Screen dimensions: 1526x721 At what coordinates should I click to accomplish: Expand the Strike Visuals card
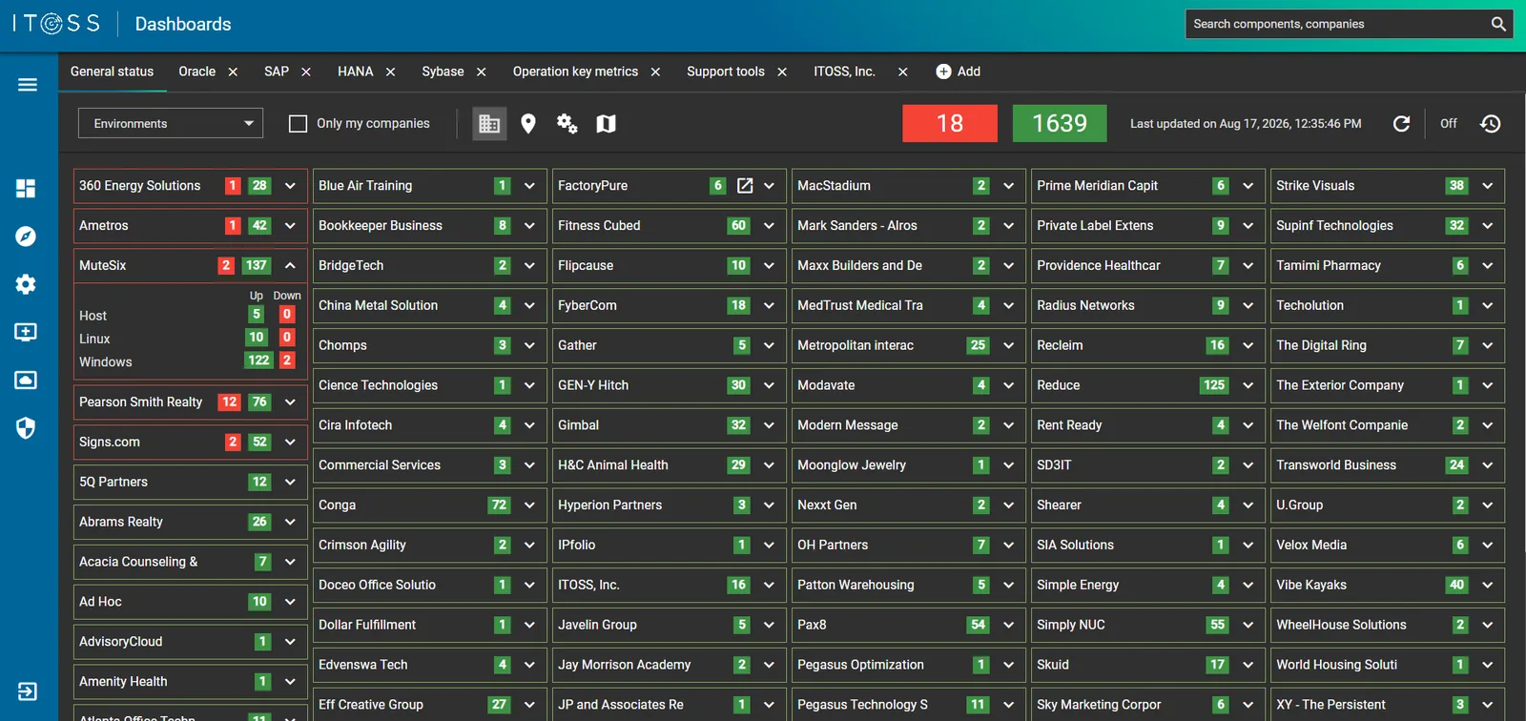pos(1487,186)
